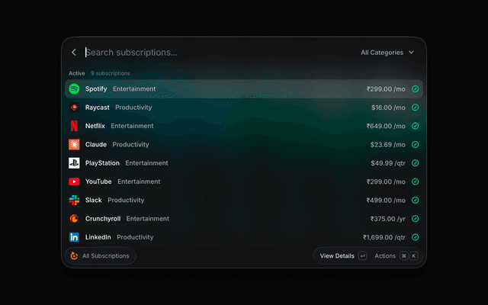Click the active checkmark on YouTube row

coord(415,181)
